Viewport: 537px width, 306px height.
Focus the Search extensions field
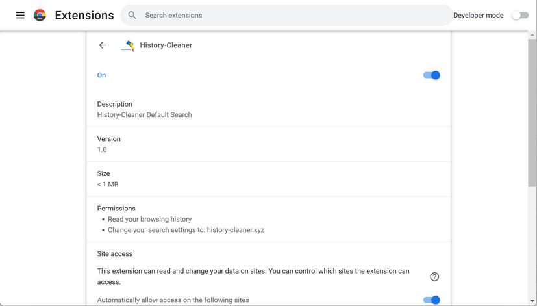(286, 15)
